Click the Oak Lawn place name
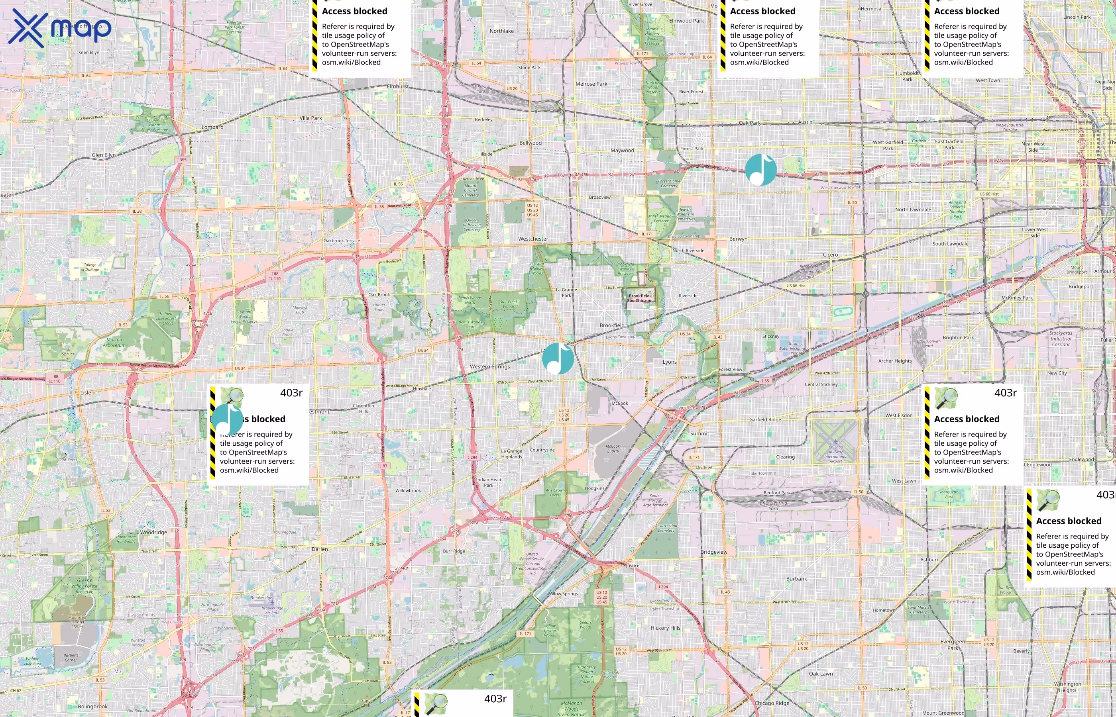Screen dimensions: 1116x717 click(x=821, y=674)
